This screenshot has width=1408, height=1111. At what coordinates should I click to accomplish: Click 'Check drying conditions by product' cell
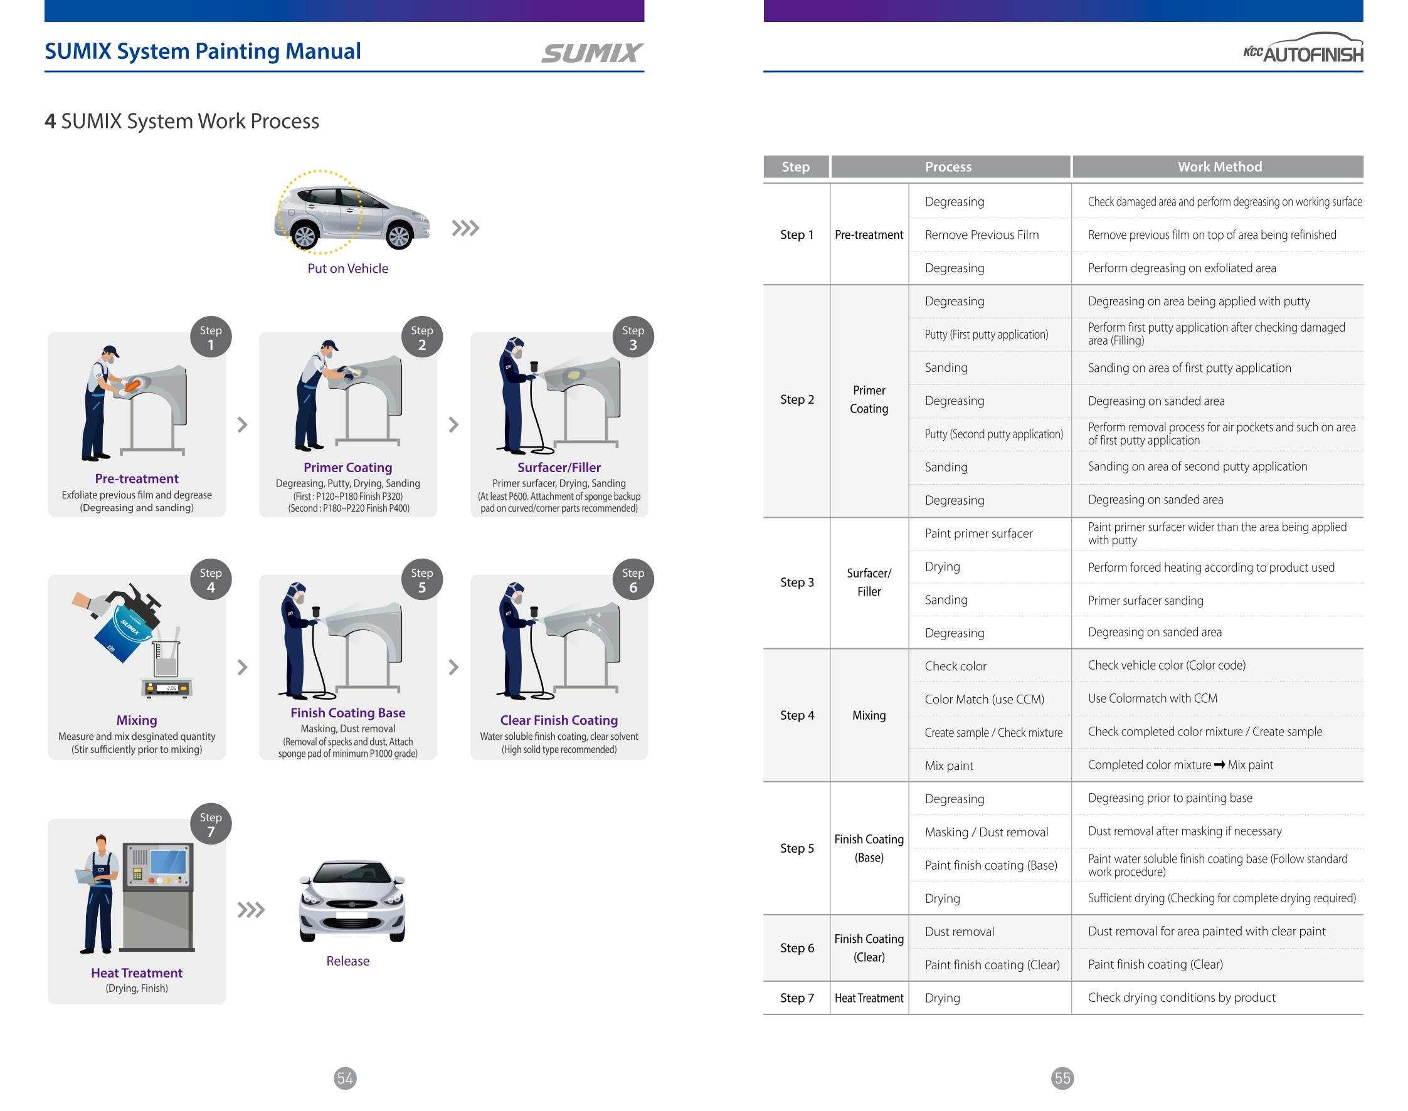tap(1218, 998)
